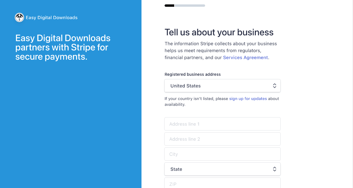This screenshot has height=188, width=353.
Task: Click the completed segment of the progress indicator
Action: 169,5
